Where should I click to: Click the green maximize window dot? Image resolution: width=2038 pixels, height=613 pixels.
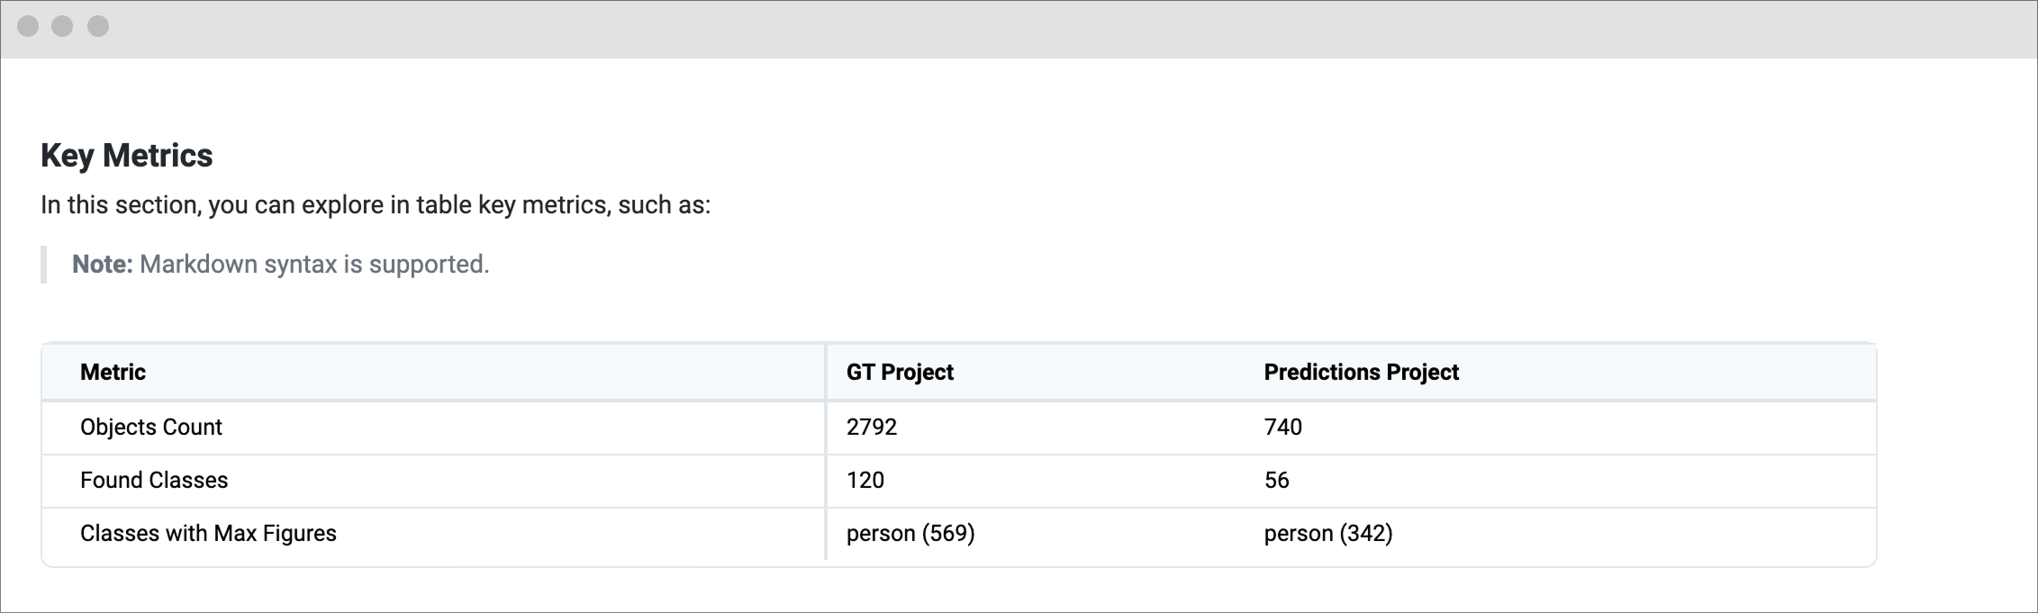point(98,26)
